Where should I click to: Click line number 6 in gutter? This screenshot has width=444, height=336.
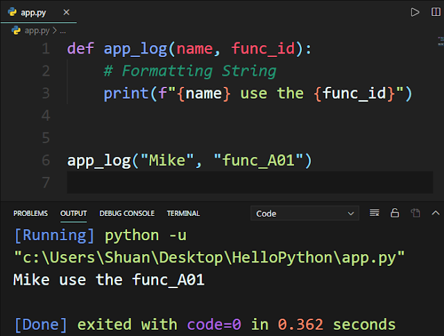pos(46,160)
